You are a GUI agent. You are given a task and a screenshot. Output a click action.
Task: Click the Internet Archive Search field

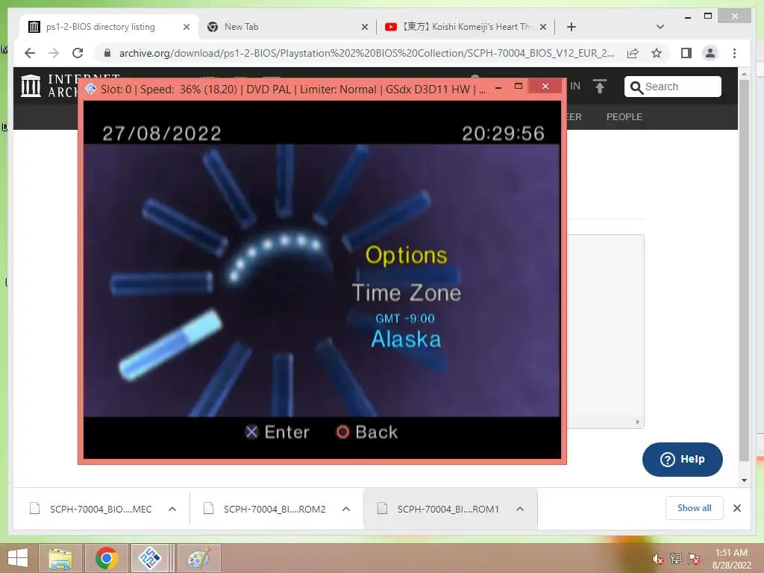(672, 87)
